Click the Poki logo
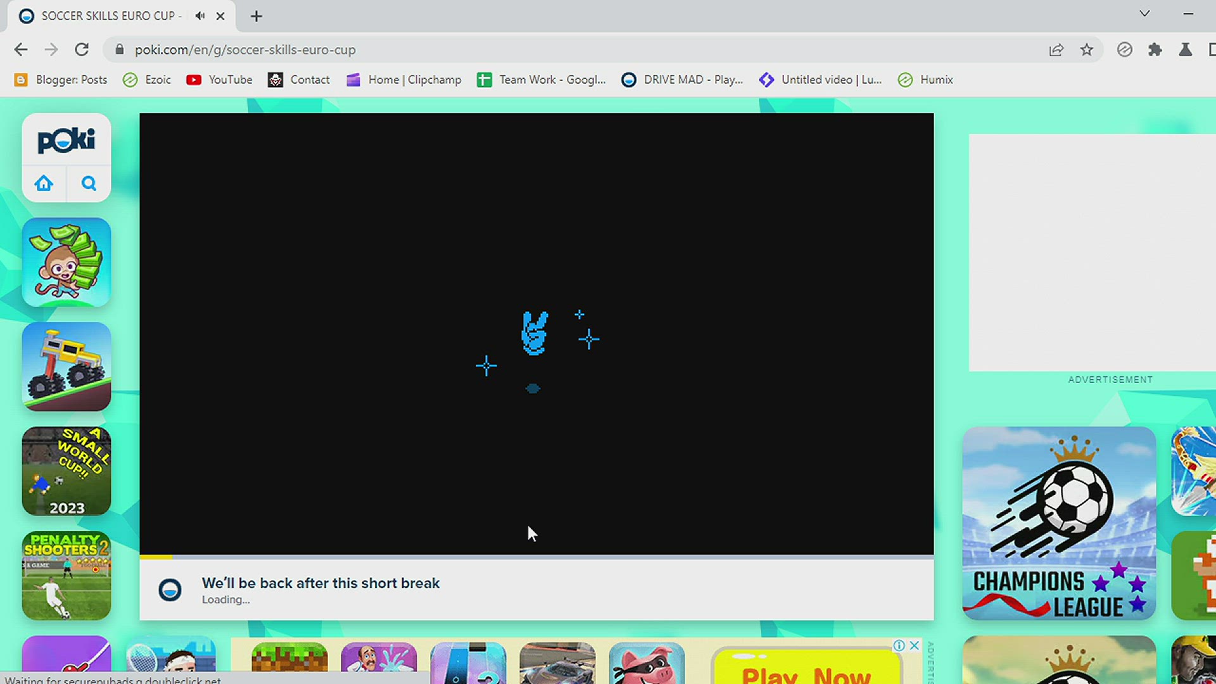This screenshot has width=1216, height=684. pos(66,140)
